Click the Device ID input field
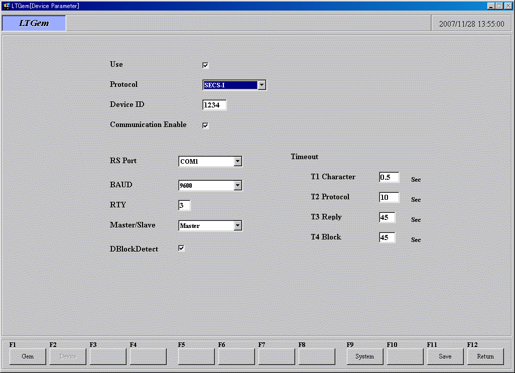Viewport: 515px width, 373px height. click(214, 105)
